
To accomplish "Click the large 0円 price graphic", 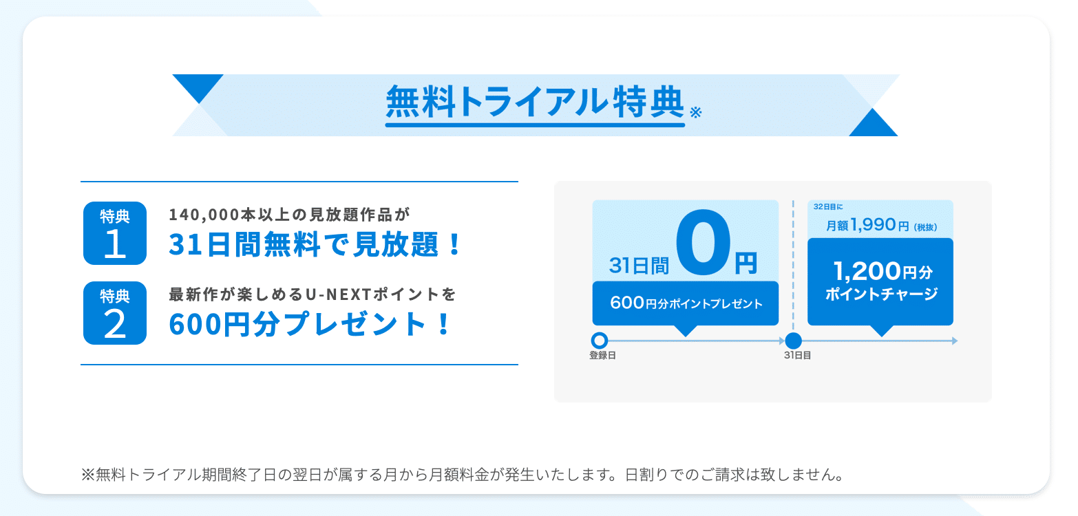I will click(716, 246).
